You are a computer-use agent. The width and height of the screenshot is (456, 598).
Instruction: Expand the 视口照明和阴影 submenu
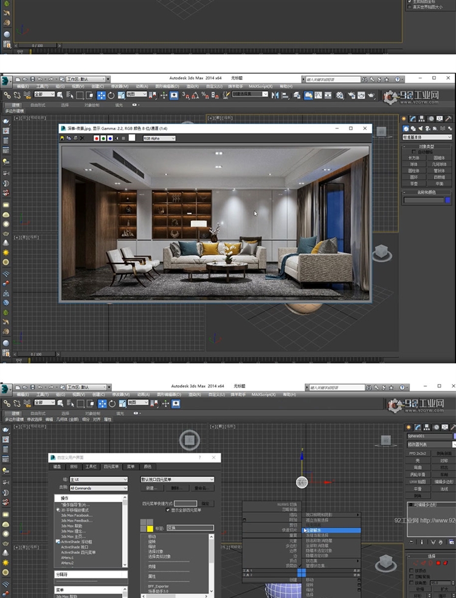click(332, 515)
